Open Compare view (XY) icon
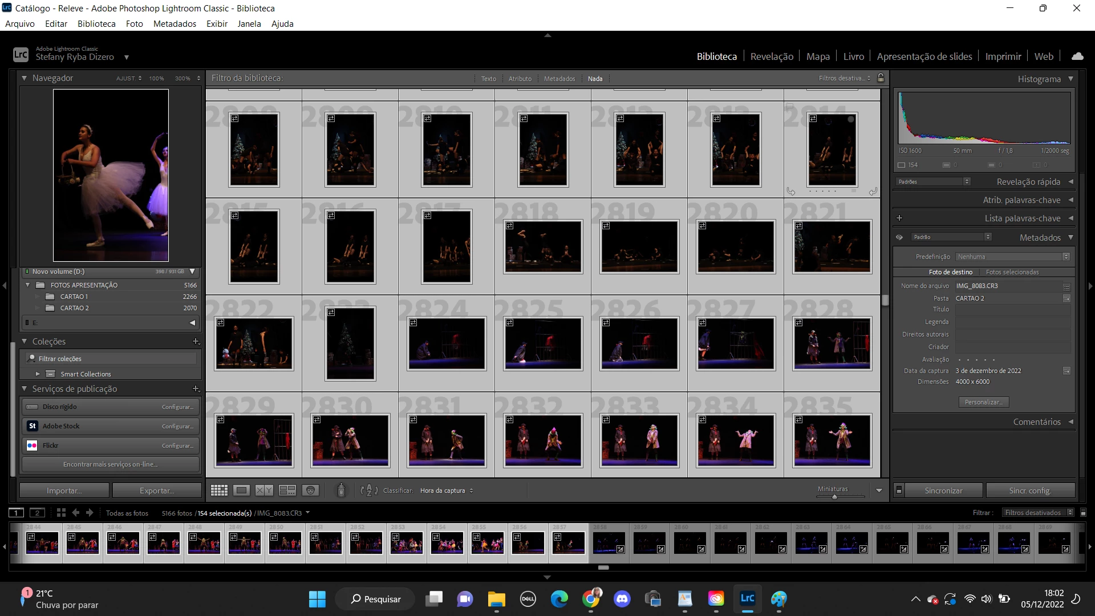Screen dimensions: 1095x616 tap(264, 491)
